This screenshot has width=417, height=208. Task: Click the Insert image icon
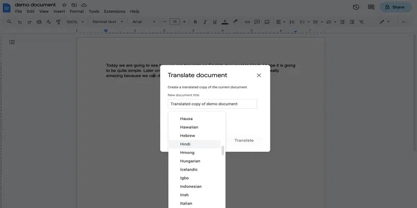(267, 22)
